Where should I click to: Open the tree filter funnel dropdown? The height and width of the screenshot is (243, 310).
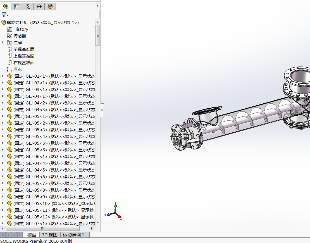(x=5, y=15)
